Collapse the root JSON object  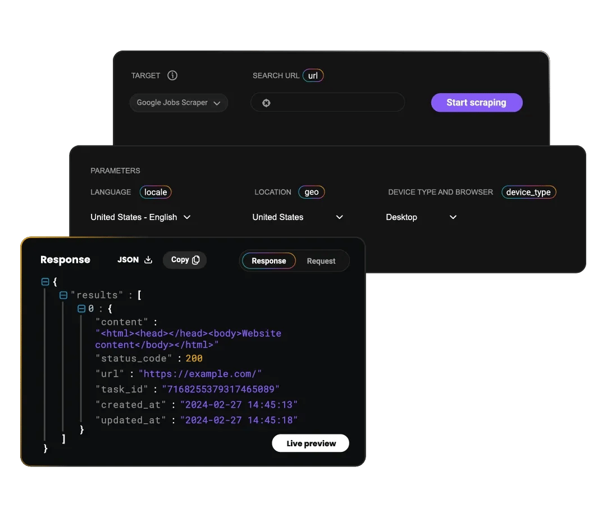(45, 282)
